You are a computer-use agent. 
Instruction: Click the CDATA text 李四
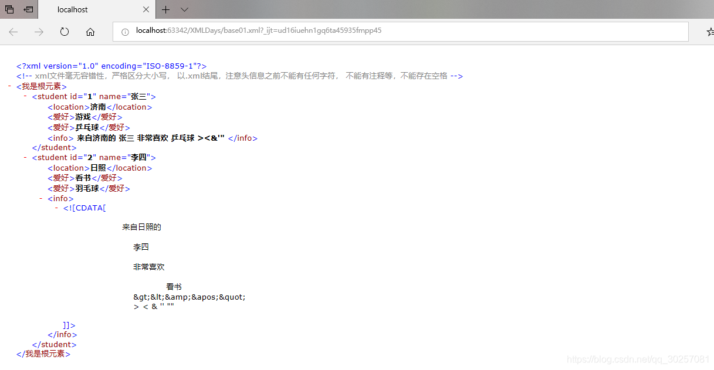point(141,247)
